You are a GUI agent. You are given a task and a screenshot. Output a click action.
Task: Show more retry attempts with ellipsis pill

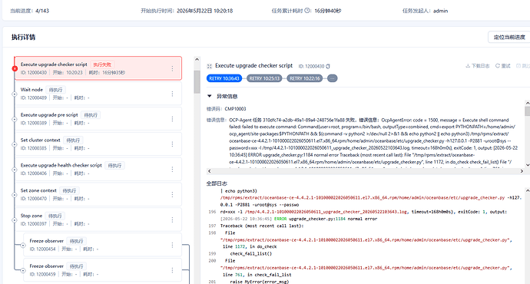tap(333, 78)
